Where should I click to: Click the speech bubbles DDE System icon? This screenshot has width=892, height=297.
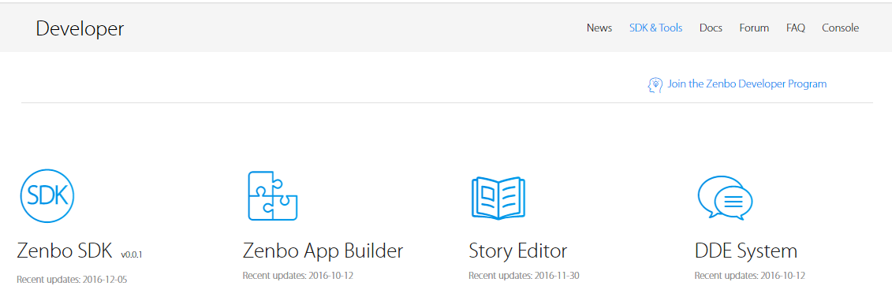pyautogui.click(x=726, y=198)
